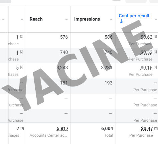Screen dimensions: 158x144
Task: Open the Impressions column dropdown arrow
Action: (x=111, y=20)
